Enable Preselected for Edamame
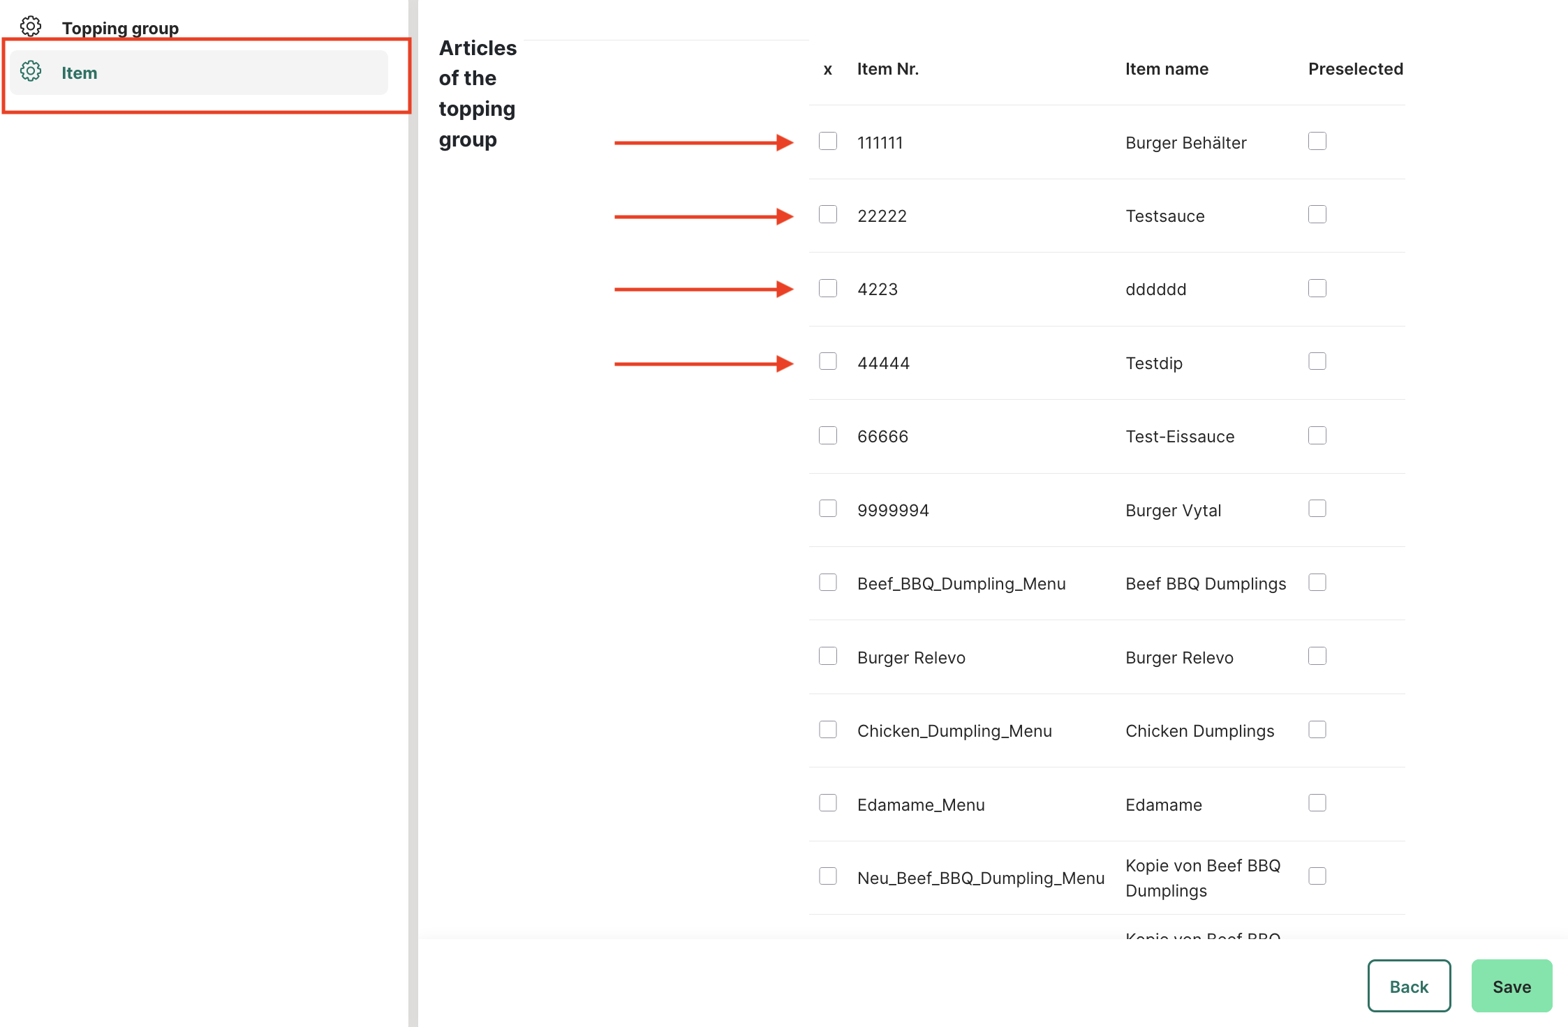Screen dimensions: 1568x1027 [x=1317, y=804]
